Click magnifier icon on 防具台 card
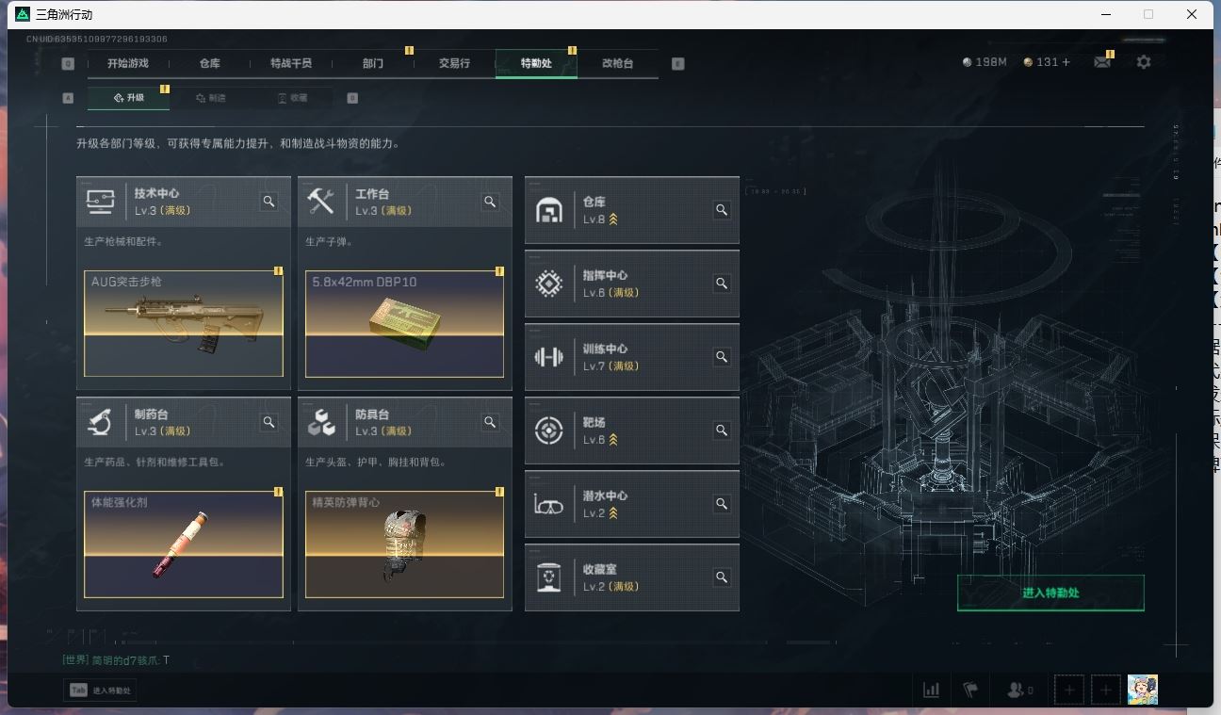1221x715 pixels. pyautogui.click(x=490, y=422)
